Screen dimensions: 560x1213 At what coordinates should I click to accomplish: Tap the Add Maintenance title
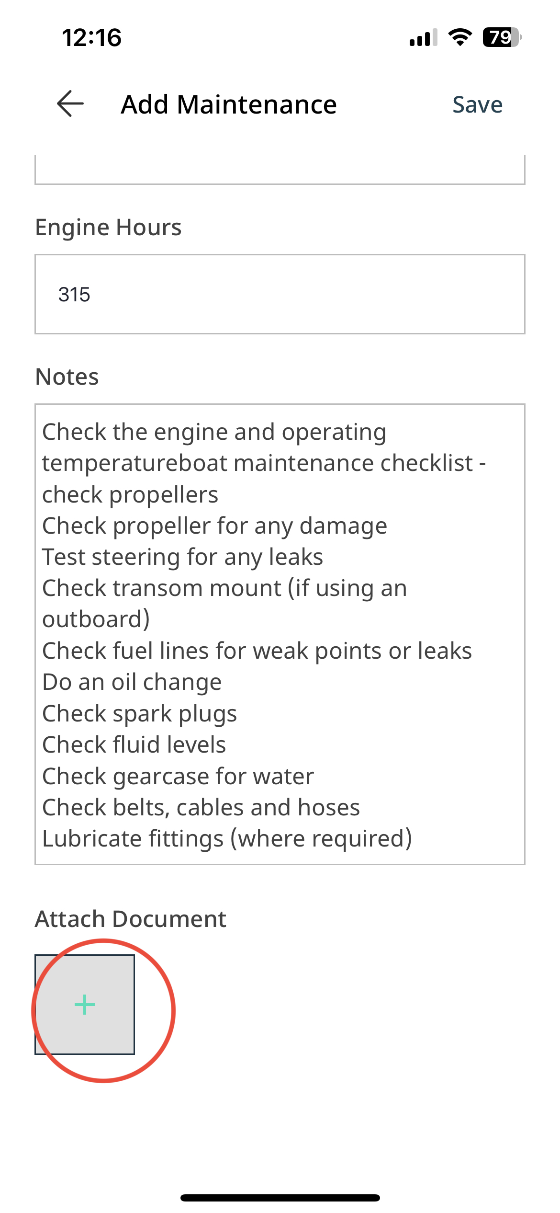[229, 104]
